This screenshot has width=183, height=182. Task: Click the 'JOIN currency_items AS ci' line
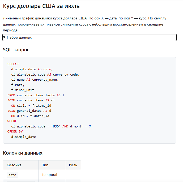coord(31,100)
